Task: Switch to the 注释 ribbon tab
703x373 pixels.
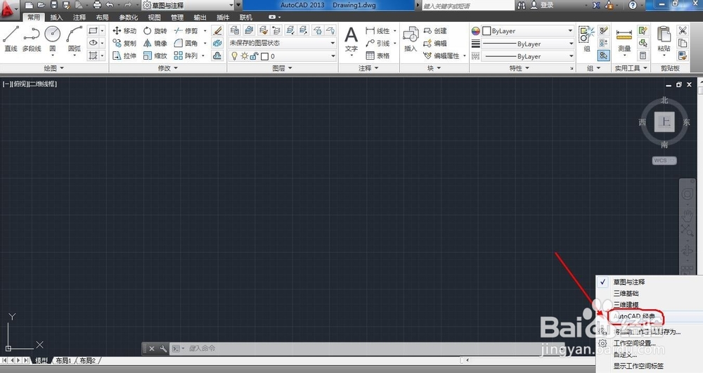Action: coord(79,18)
